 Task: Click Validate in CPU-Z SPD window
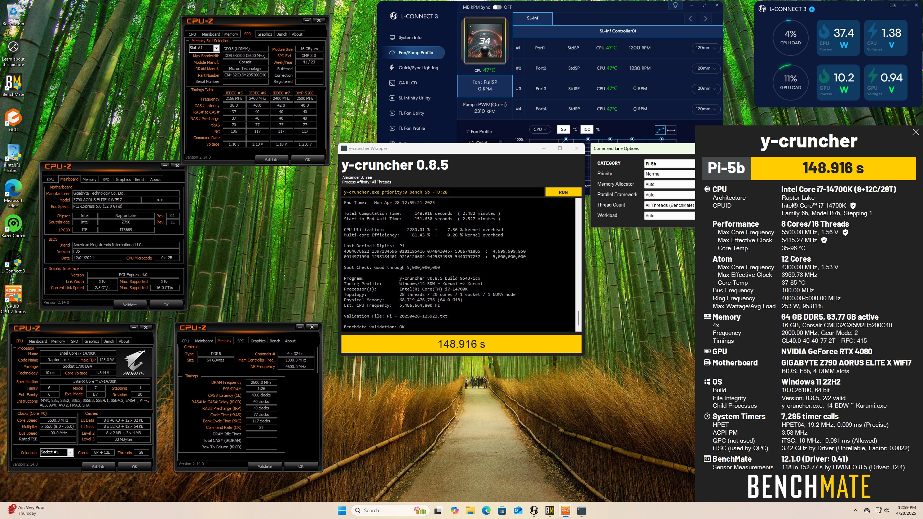click(271, 160)
